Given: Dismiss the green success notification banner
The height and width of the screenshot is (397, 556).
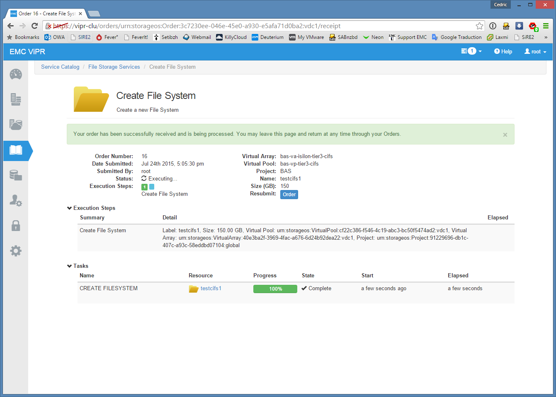Looking at the screenshot, I should tap(505, 135).
